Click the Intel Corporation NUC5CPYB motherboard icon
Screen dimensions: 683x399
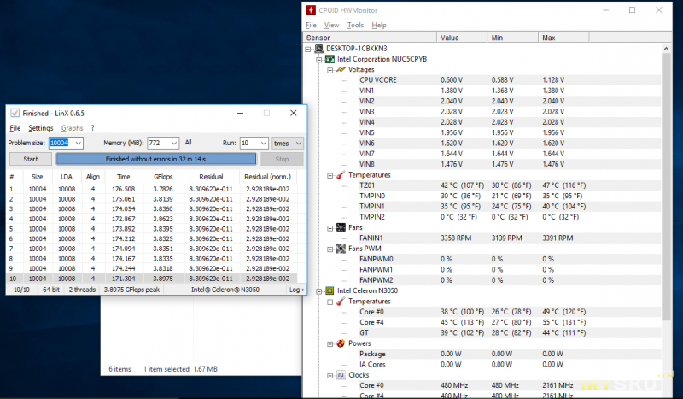[x=330, y=59]
